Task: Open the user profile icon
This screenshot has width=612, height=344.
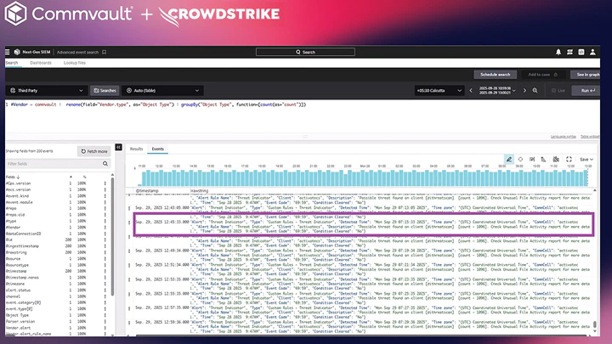Action: click(592, 52)
